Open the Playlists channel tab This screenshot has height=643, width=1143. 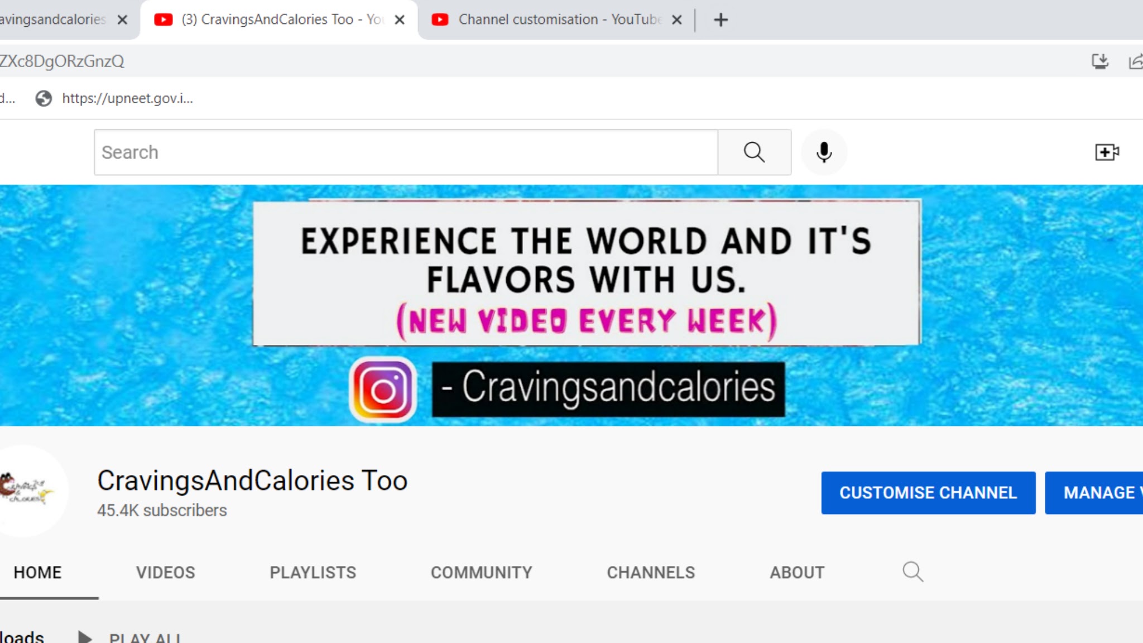313,572
